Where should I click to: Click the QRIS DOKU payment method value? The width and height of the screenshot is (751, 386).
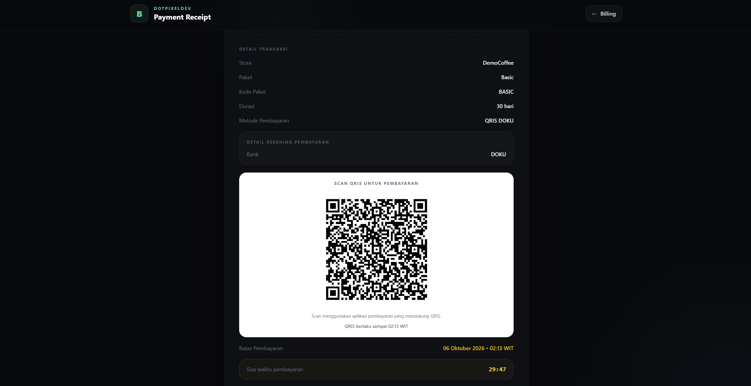click(499, 121)
